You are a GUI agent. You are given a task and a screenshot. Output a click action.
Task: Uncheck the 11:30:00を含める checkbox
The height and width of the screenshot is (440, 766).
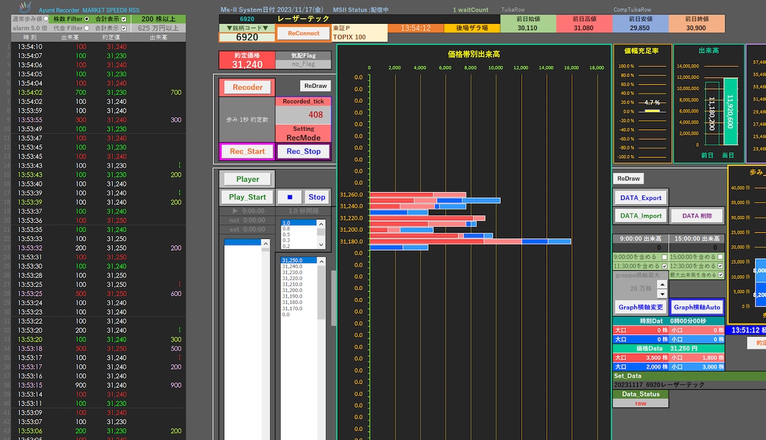[x=664, y=266]
